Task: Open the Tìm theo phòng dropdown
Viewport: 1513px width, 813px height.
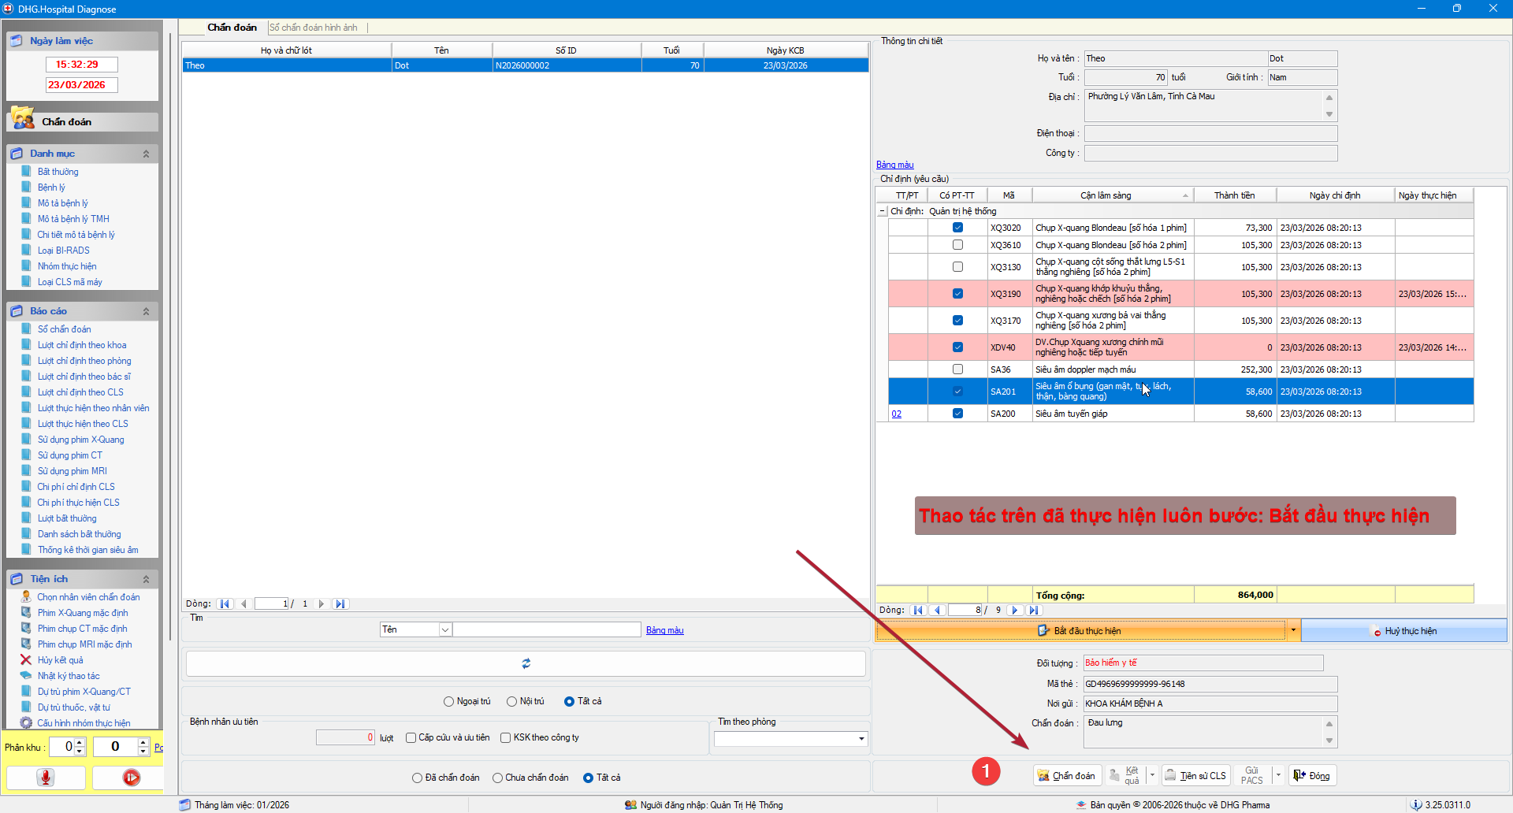Action: (x=861, y=739)
